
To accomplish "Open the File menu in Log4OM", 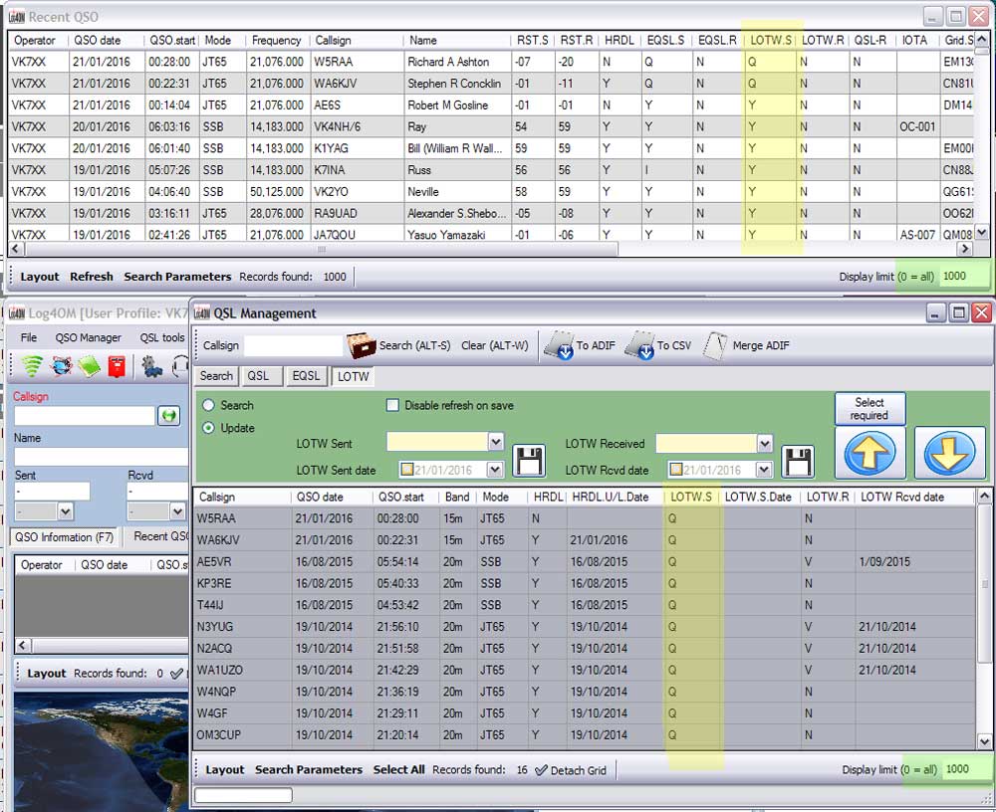I will (29, 337).
